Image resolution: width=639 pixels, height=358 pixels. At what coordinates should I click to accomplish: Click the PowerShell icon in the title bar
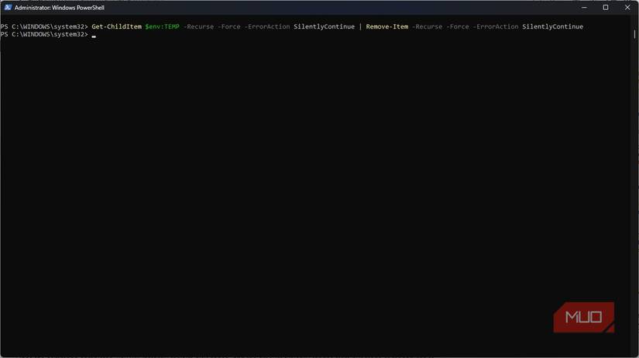click(8, 7)
